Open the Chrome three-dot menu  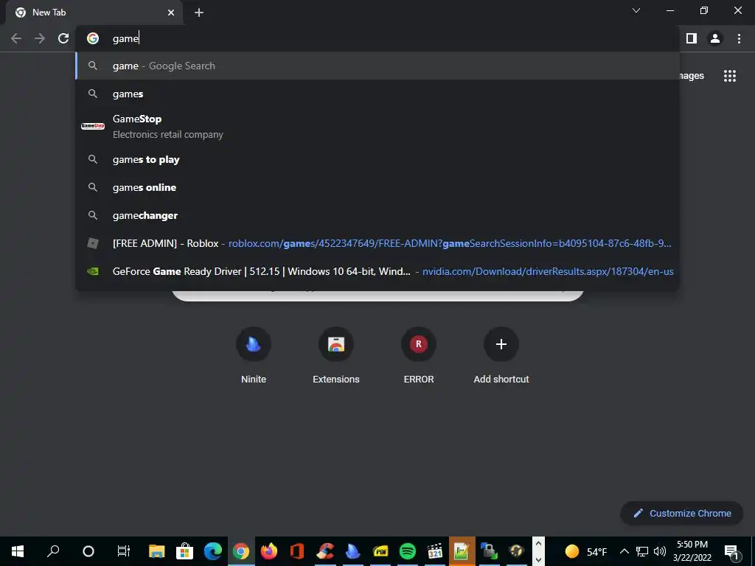tap(739, 38)
